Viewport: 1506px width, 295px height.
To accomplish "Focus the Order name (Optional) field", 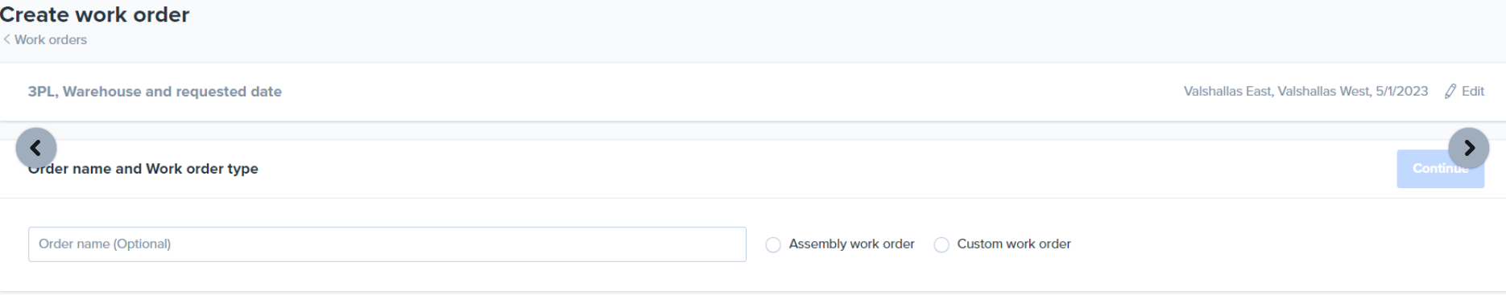I will click(x=387, y=244).
